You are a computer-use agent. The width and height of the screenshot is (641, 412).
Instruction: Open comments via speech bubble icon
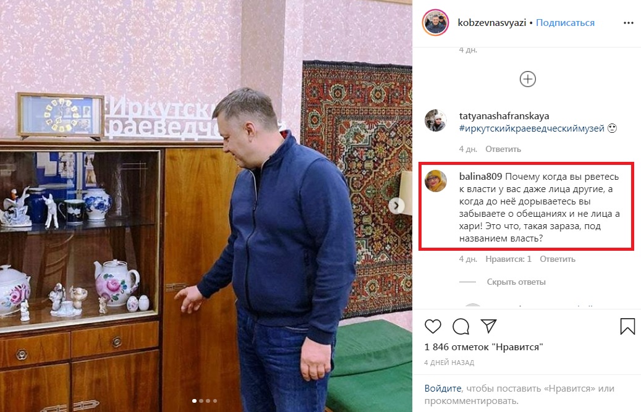pyautogui.click(x=461, y=326)
